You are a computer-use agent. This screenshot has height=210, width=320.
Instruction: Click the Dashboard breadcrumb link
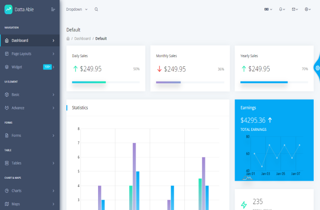point(82,39)
